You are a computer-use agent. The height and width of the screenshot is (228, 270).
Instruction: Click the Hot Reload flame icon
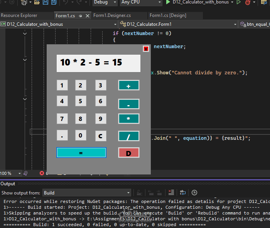click(x=248, y=2)
